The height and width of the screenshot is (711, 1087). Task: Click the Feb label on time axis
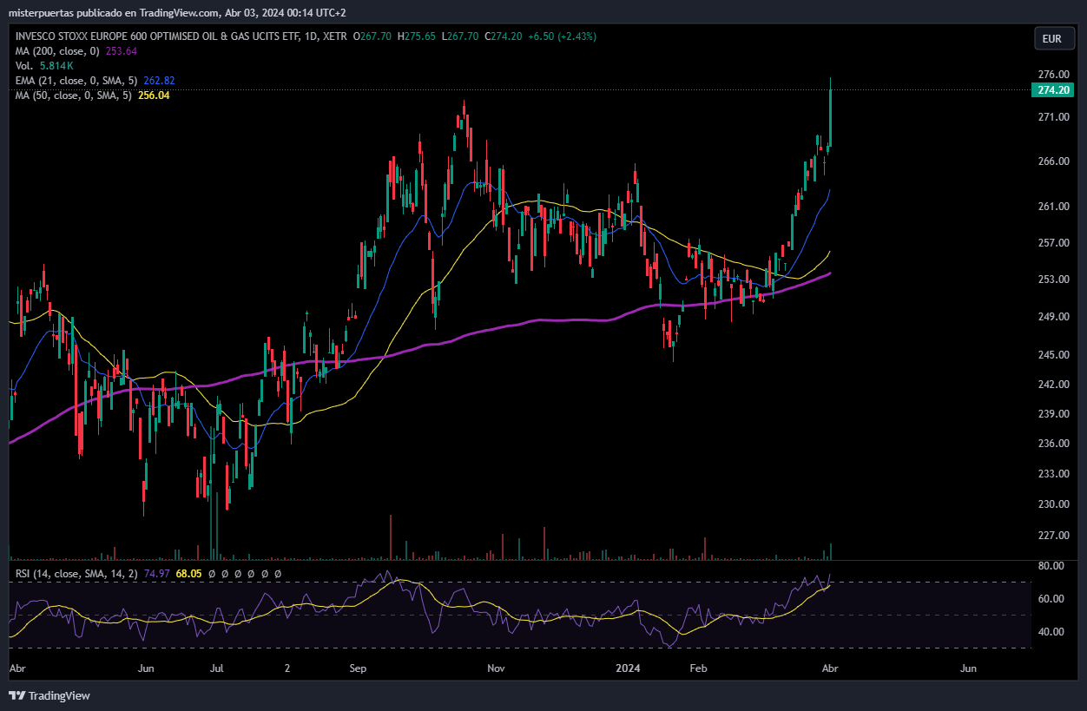pos(696,669)
